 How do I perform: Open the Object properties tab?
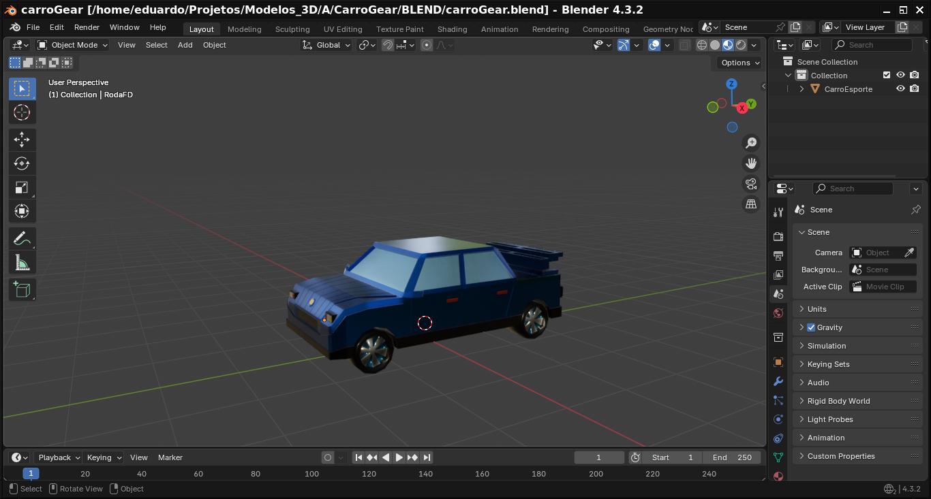(x=778, y=362)
